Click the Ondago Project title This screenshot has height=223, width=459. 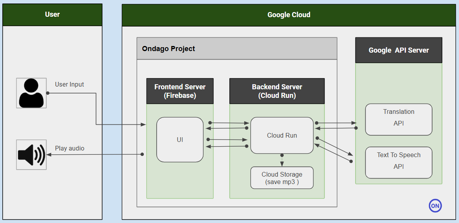tap(169, 48)
